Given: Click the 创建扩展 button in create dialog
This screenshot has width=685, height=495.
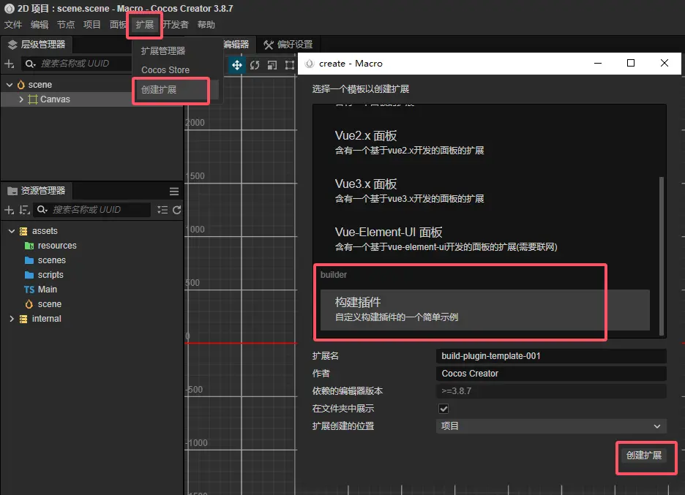Looking at the screenshot, I should [644, 456].
